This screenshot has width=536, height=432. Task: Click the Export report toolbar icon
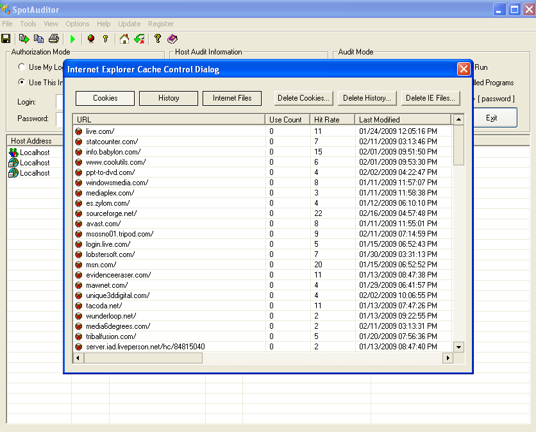click(x=24, y=38)
